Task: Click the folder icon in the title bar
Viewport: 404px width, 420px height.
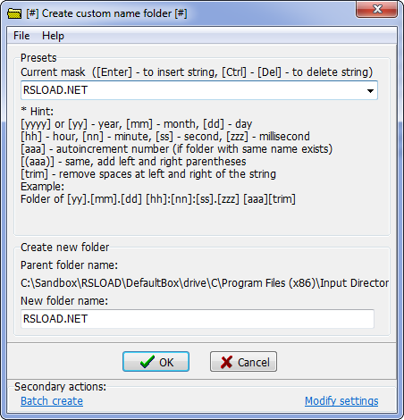Action: (14, 13)
